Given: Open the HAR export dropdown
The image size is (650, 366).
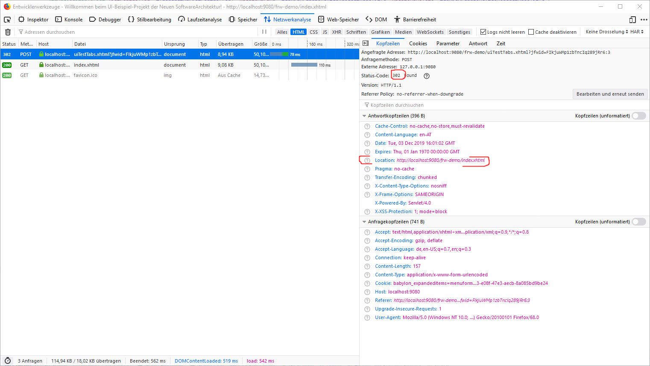Looking at the screenshot, I should 637,32.
